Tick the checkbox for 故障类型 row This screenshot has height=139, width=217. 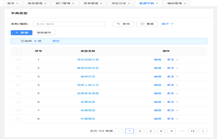pyautogui.click(x=19, y=102)
